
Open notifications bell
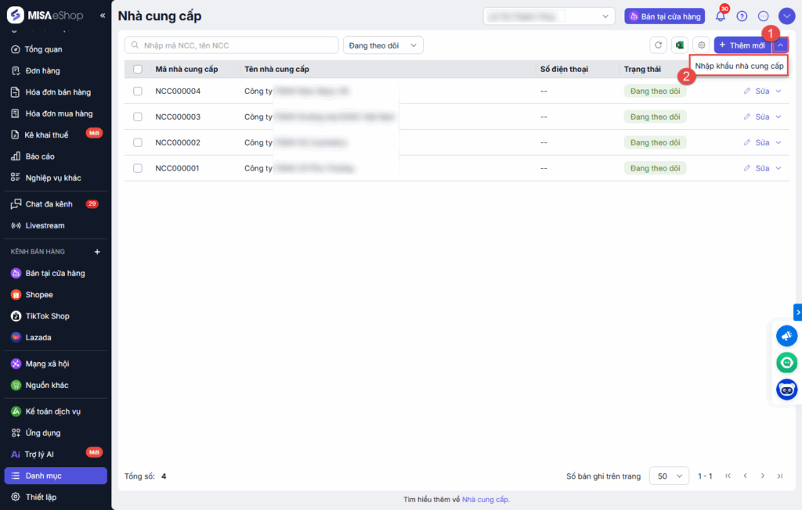pos(721,16)
